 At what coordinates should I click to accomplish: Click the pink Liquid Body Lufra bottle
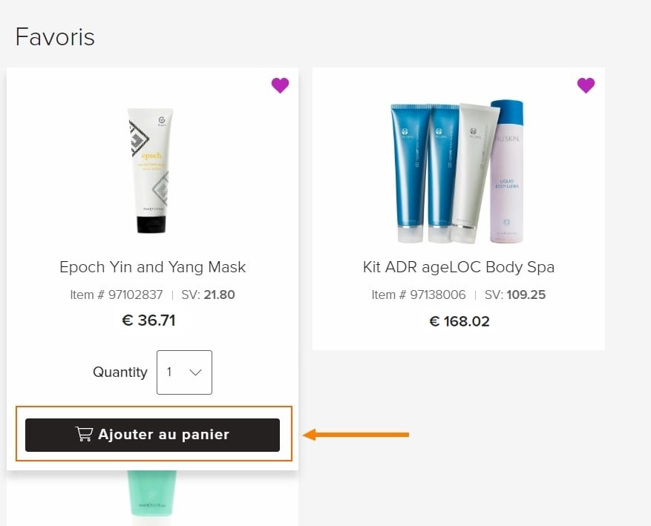tap(507, 171)
